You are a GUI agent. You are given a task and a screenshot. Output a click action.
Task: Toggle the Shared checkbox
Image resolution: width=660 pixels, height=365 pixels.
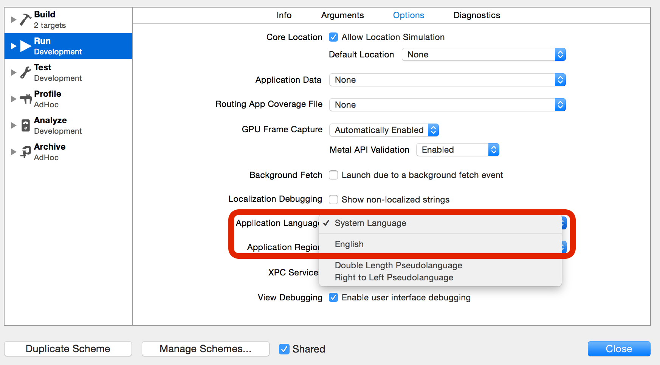284,349
